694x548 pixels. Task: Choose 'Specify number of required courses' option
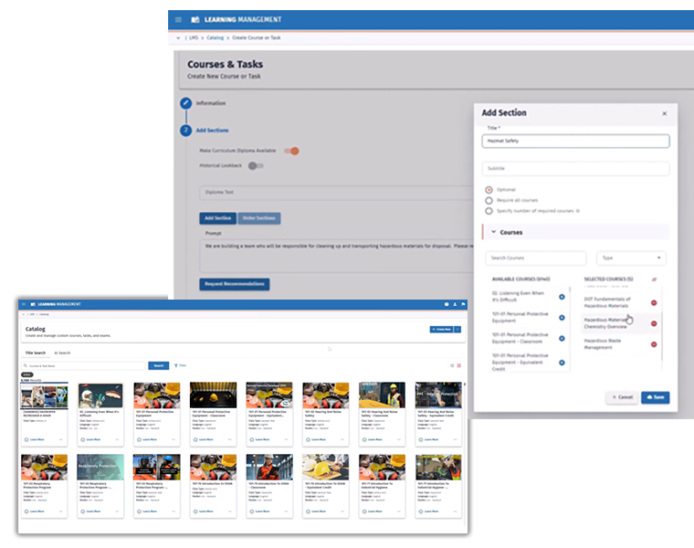tap(489, 210)
